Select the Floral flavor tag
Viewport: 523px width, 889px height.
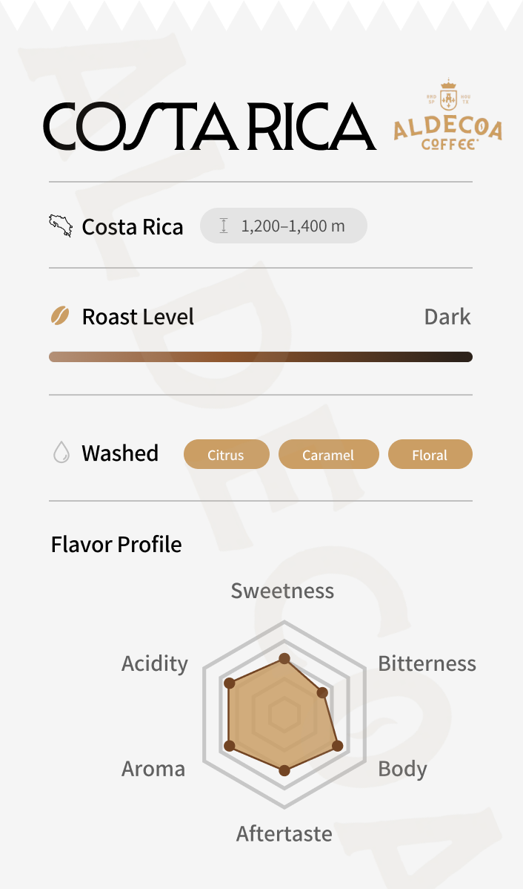tap(430, 455)
